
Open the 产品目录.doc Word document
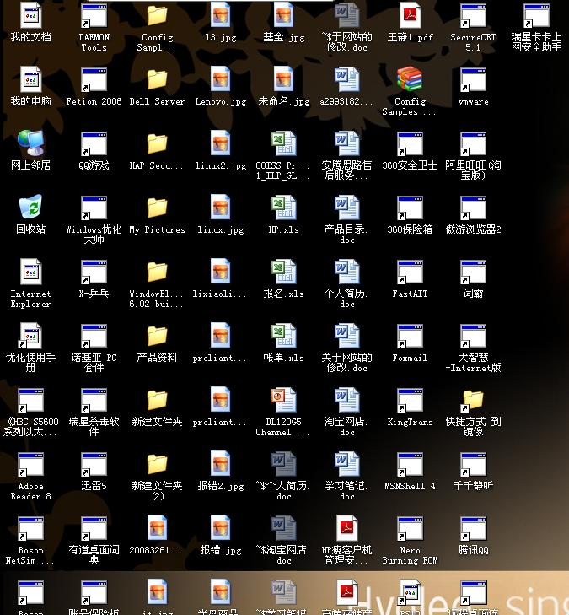coord(346,208)
